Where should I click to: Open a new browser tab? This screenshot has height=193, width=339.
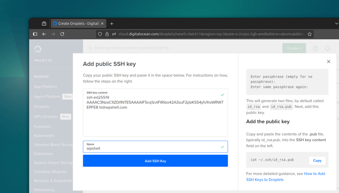click(x=112, y=23)
